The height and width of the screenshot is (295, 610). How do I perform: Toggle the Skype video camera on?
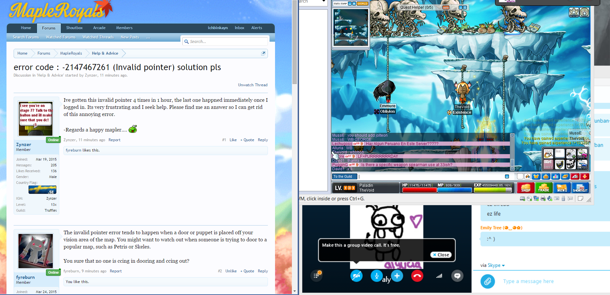point(356,276)
